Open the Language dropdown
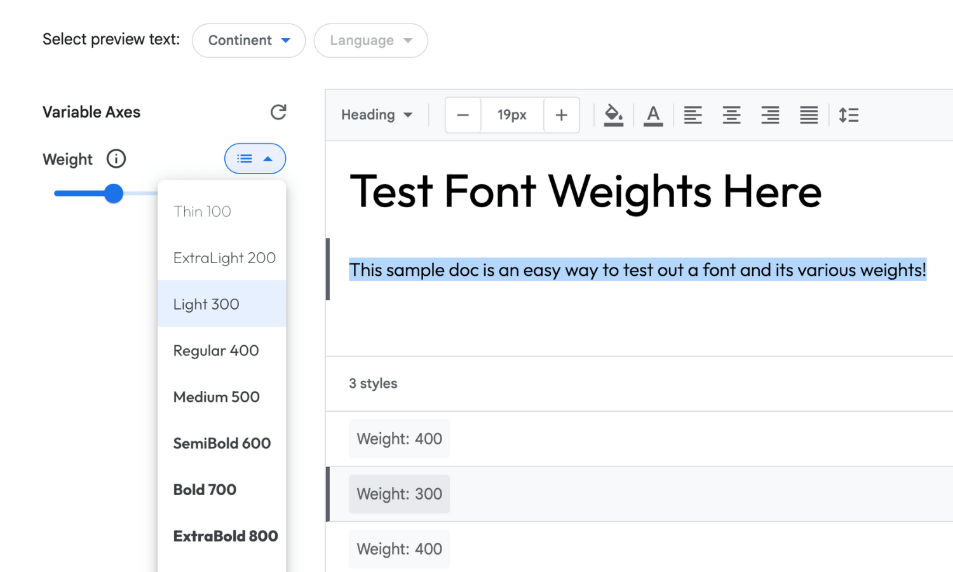Screen dimensions: 953x572 tap(370, 40)
